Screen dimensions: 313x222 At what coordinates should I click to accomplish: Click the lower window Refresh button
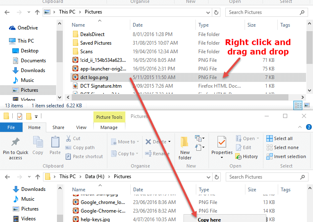(x=217, y=177)
